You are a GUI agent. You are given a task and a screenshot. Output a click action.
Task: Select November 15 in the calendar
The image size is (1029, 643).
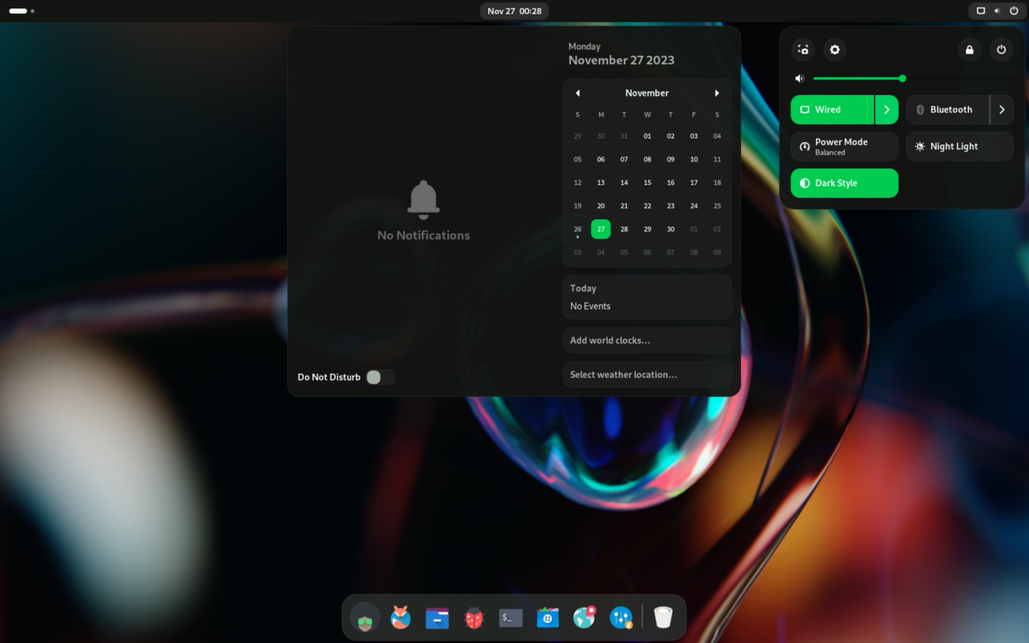point(647,183)
